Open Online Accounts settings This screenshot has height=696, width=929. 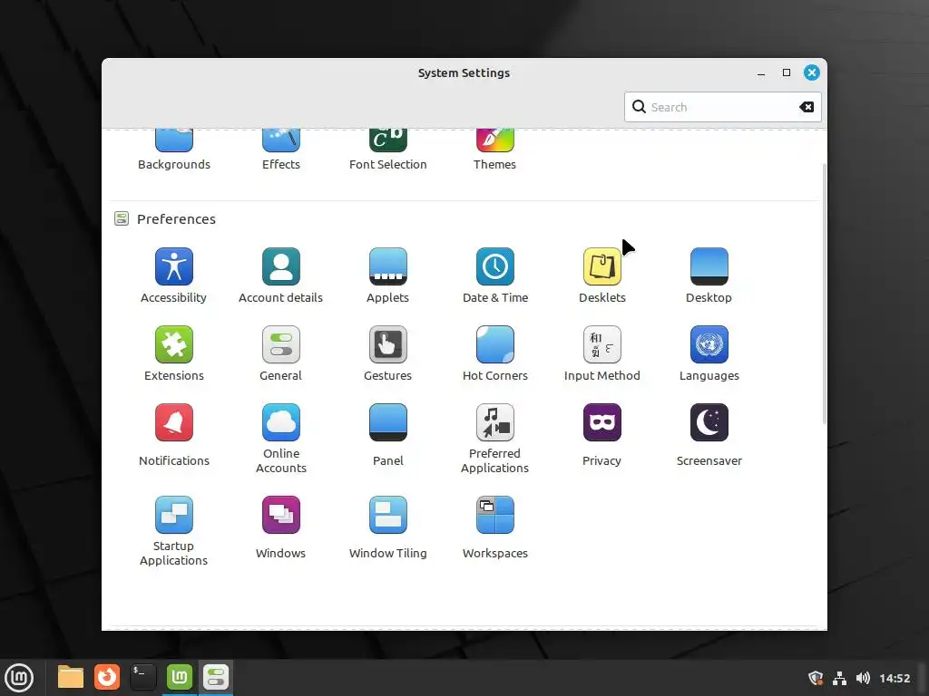281,440
